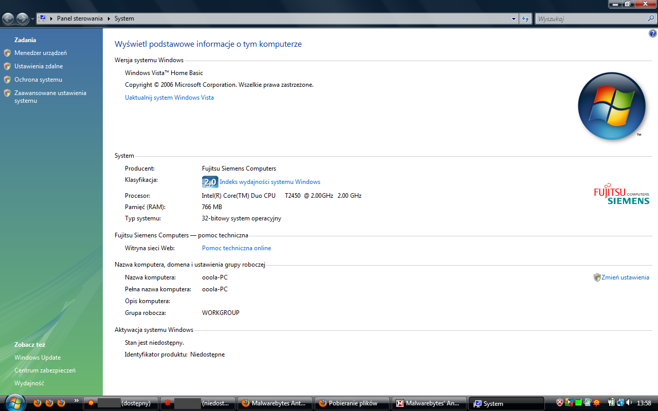Image resolution: width=658 pixels, height=411 pixels.
Task: Click the System taskbar button
Action: 506,403
